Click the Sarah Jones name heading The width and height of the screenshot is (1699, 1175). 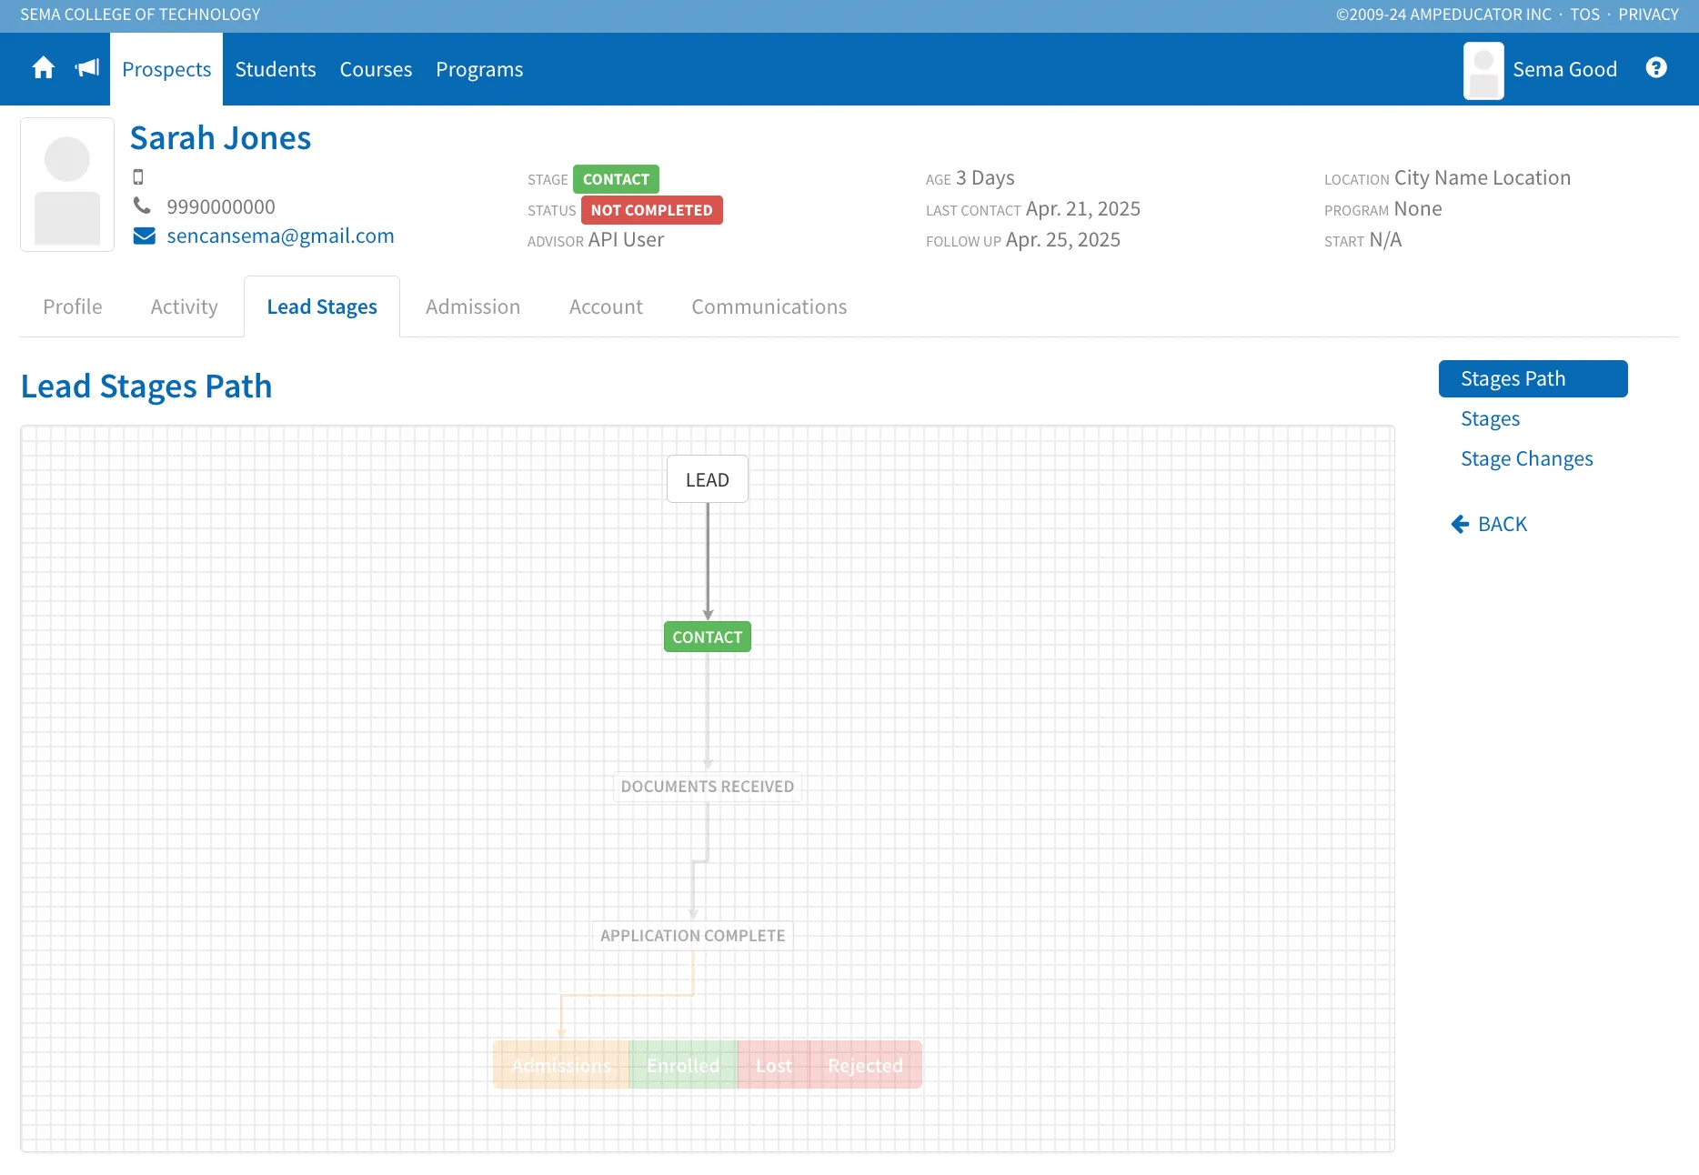[220, 137]
